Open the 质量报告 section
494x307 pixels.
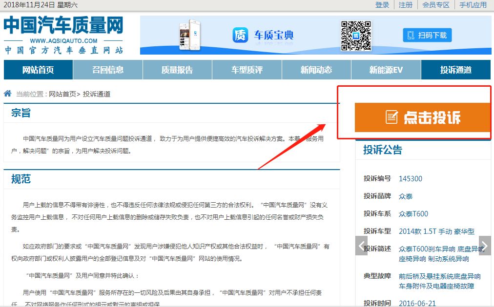tap(177, 69)
